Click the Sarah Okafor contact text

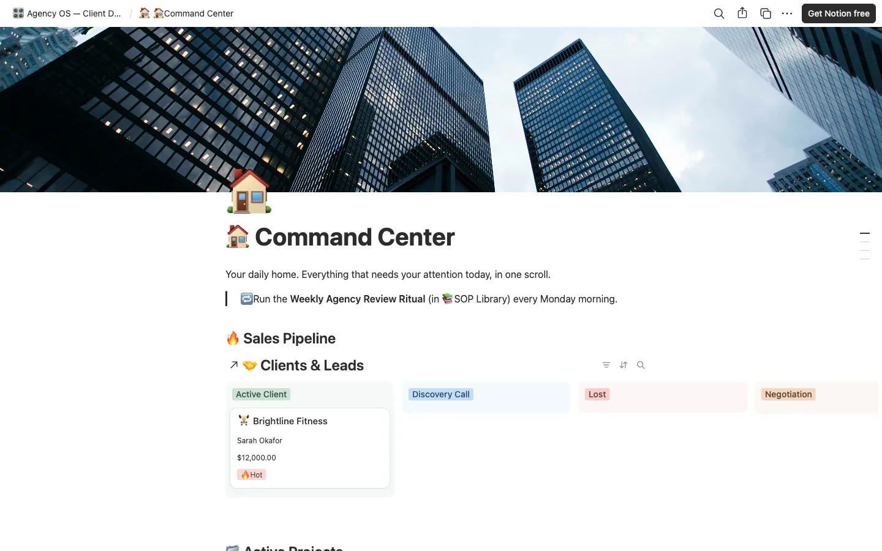[260, 441]
